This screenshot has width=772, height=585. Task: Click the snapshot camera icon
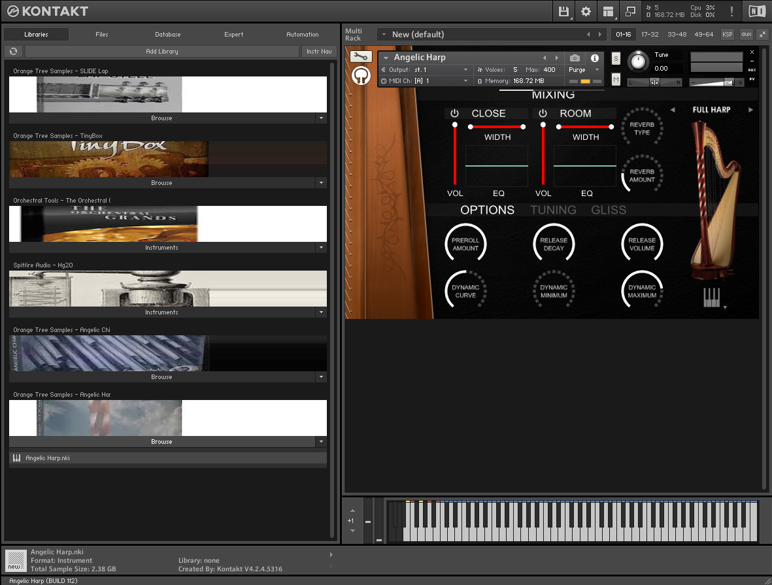(575, 58)
